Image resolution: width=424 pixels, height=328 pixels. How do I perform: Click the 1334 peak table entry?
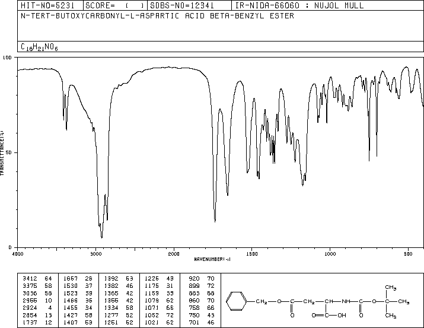(119, 308)
